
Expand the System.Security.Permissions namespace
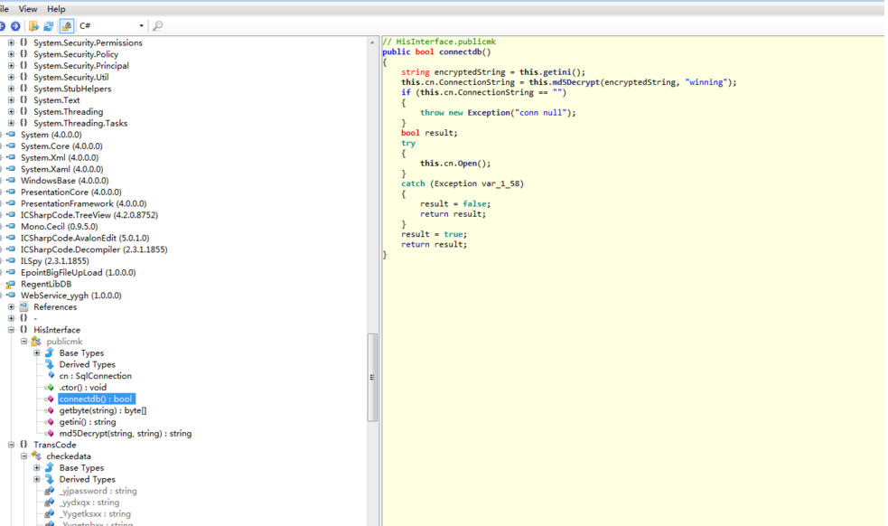[x=11, y=42]
